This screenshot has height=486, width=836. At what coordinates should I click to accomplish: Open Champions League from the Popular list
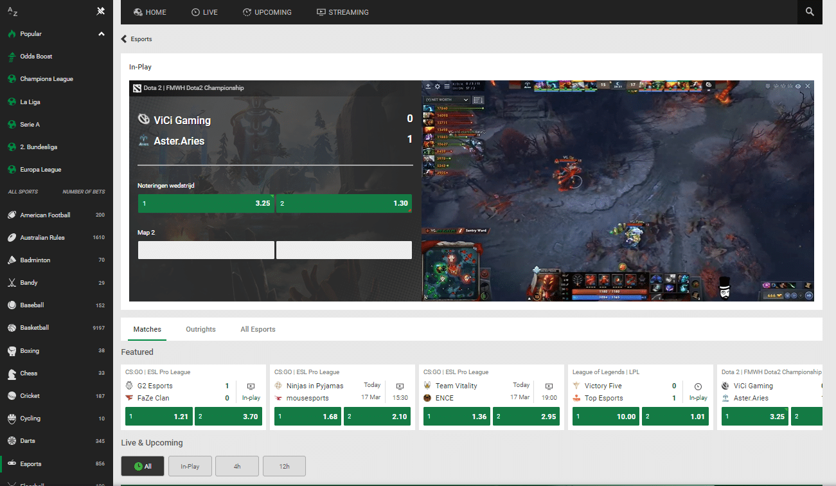click(x=46, y=79)
